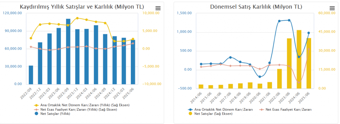This screenshot has height=124, width=340.
Task: Click the 2023/12 yellow line data point
Action: coord(77,18)
